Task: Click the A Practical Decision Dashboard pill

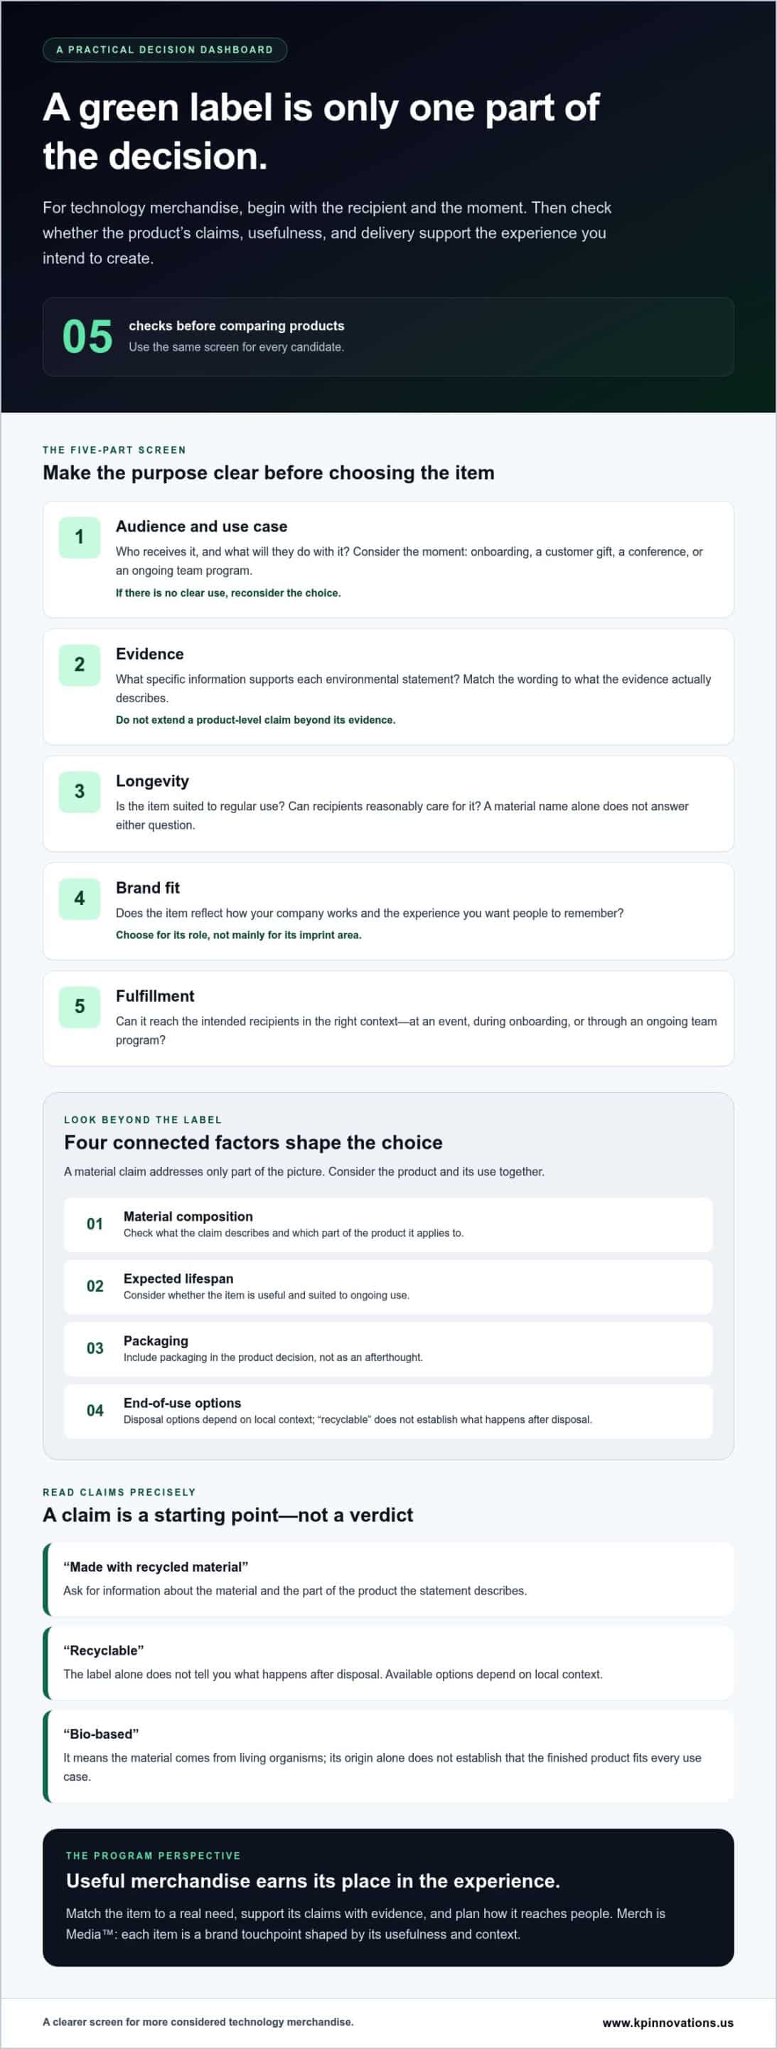Action: pyautogui.click(x=164, y=49)
